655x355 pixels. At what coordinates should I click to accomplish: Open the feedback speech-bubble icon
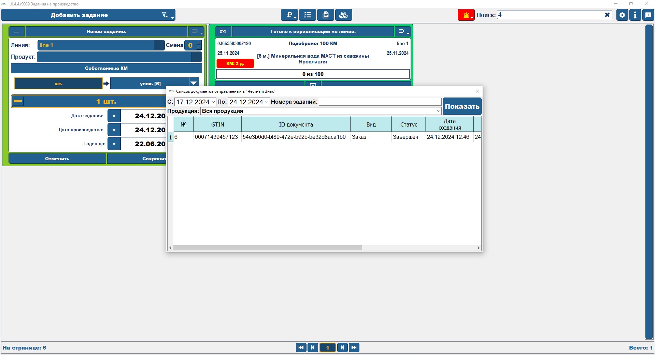648,15
